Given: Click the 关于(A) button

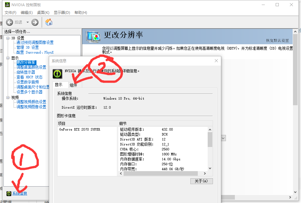Looking at the screenshot, I should click(x=201, y=181).
